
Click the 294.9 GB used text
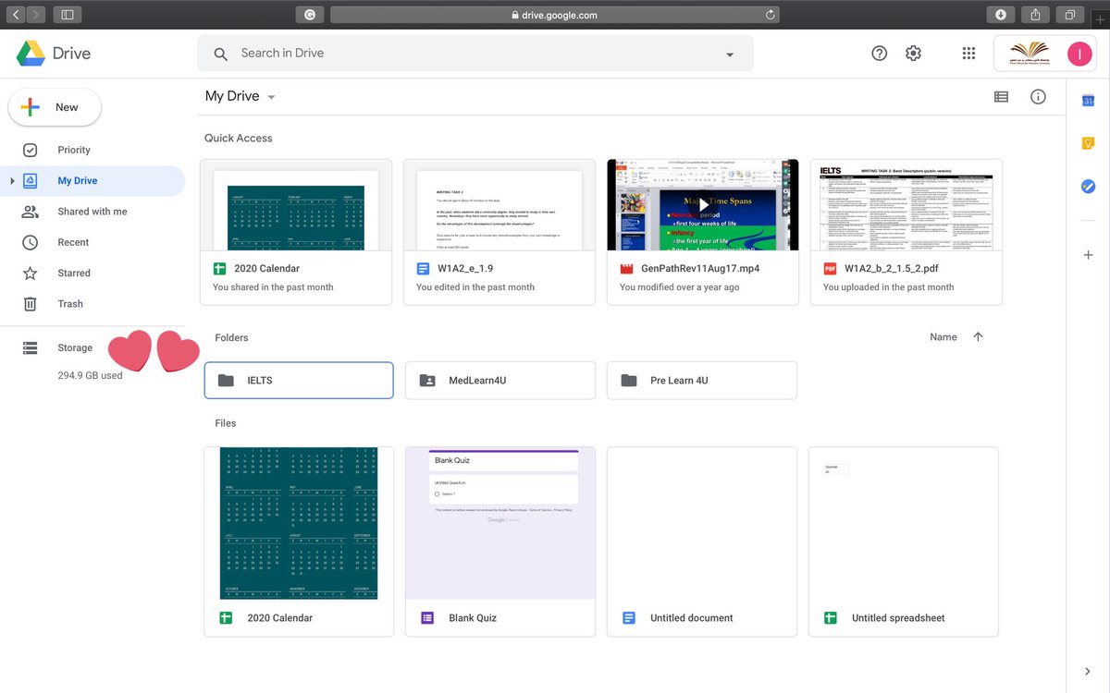click(90, 375)
